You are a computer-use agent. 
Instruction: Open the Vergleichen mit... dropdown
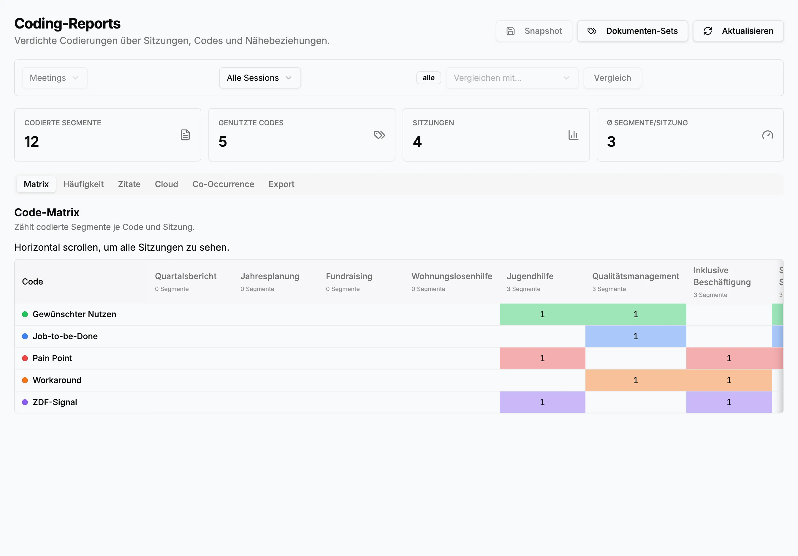[512, 78]
